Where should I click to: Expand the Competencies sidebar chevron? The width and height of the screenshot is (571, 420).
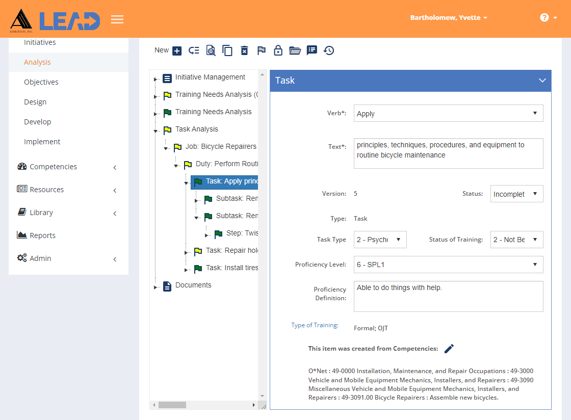point(115,167)
